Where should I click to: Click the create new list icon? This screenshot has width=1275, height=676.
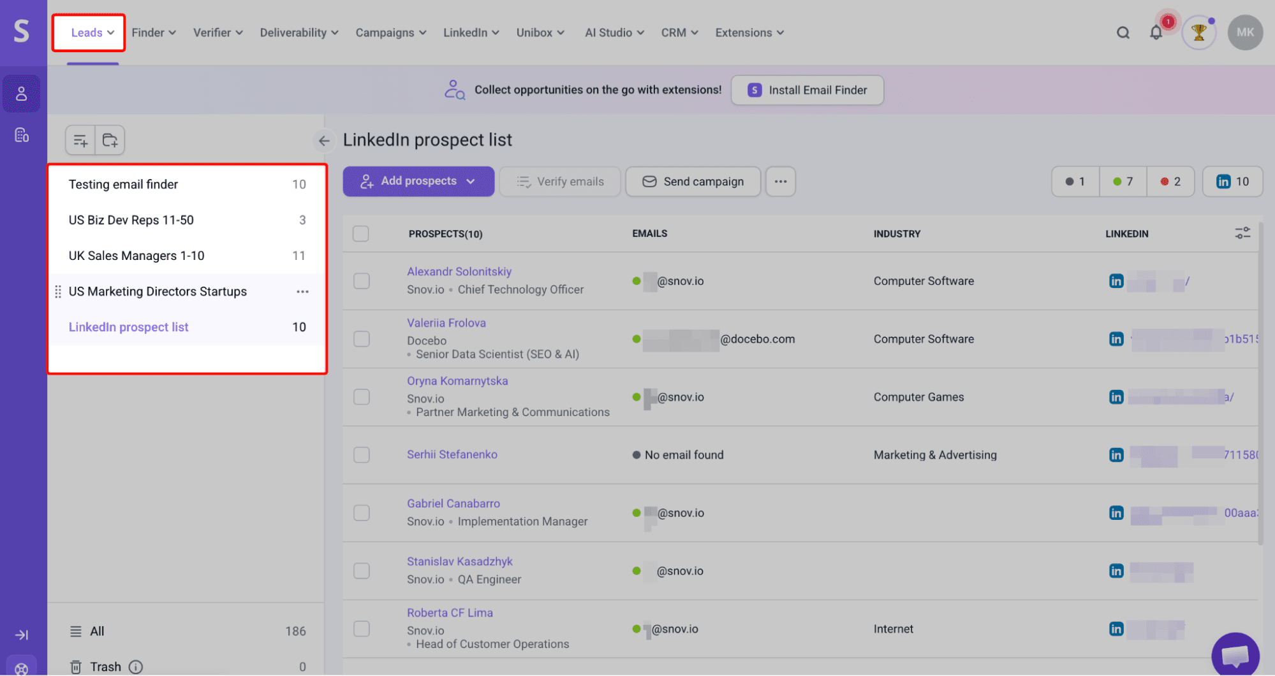pyautogui.click(x=80, y=140)
